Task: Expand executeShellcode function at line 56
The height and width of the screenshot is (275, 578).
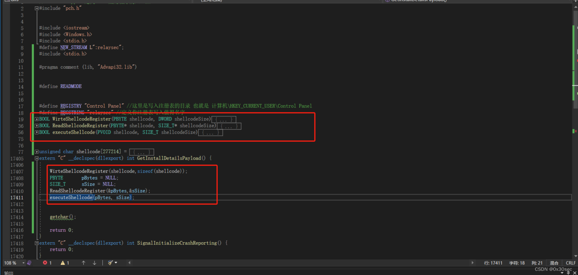Action: click(x=37, y=132)
